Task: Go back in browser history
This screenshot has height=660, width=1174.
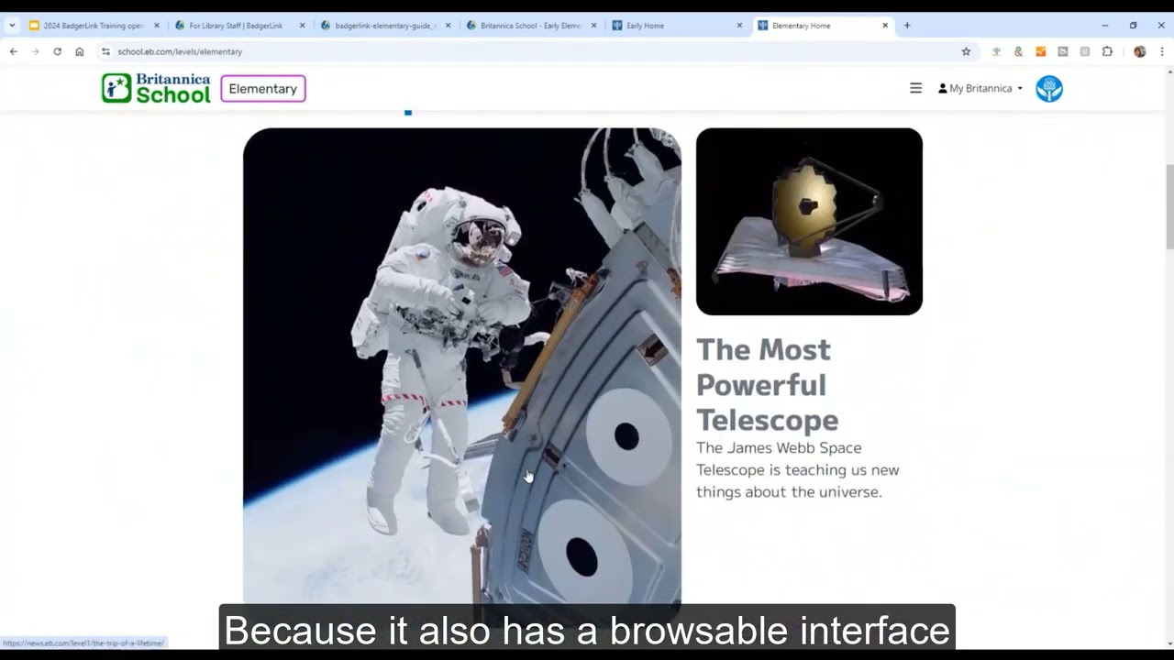Action: (x=13, y=51)
